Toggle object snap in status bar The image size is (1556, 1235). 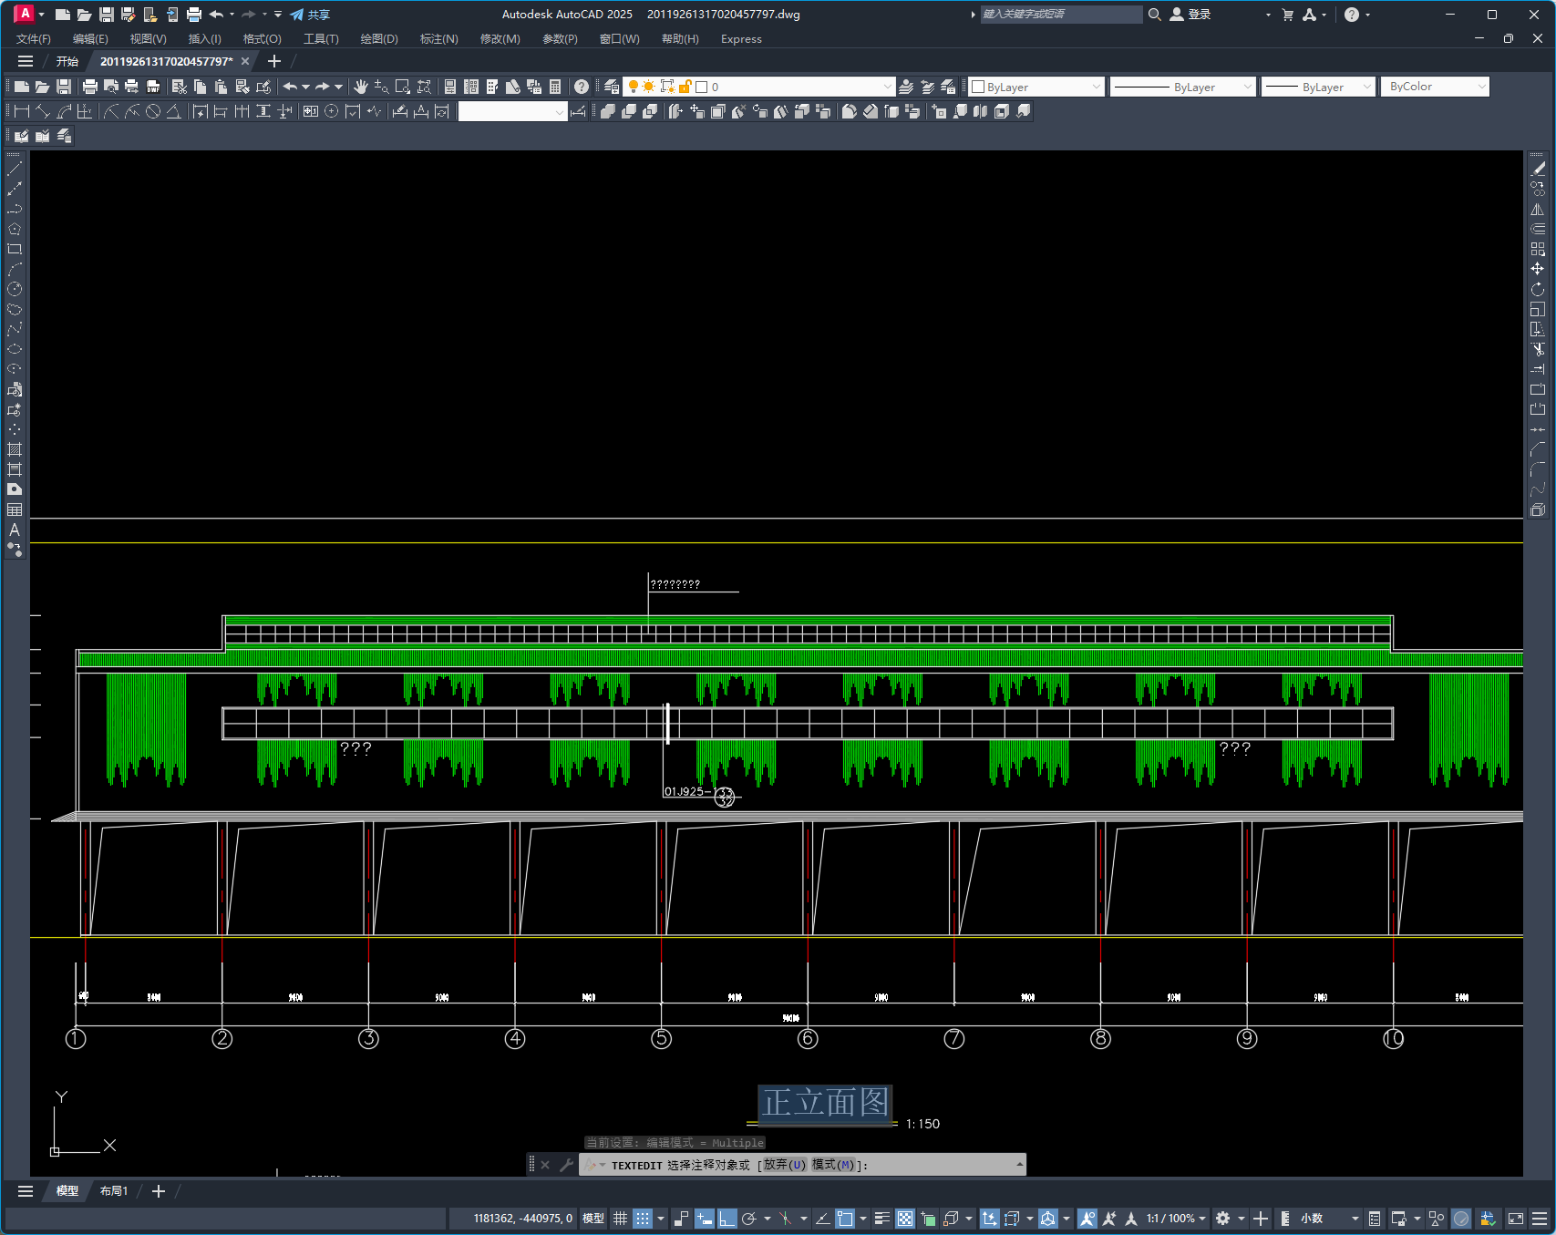(x=845, y=1219)
